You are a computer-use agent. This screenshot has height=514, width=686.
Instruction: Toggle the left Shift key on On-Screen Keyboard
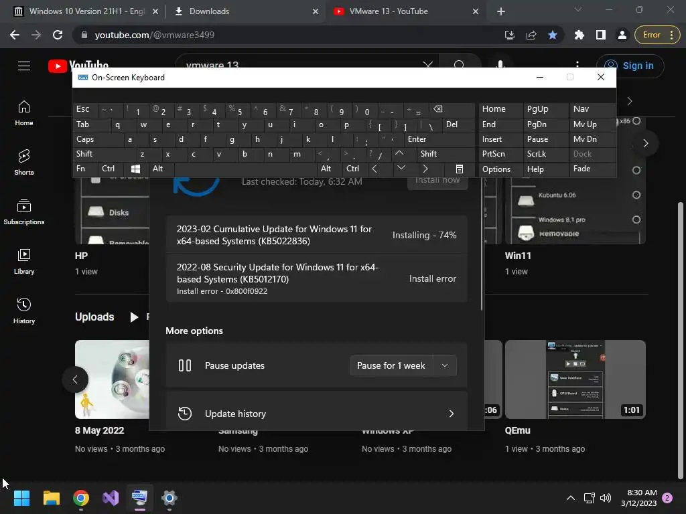pyautogui.click(x=104, y=154)
